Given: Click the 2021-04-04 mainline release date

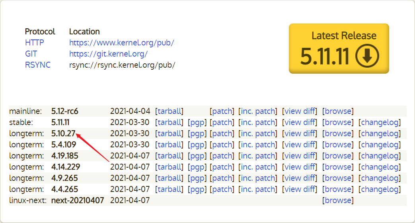Looking at the screenshot, I should 130,111.
